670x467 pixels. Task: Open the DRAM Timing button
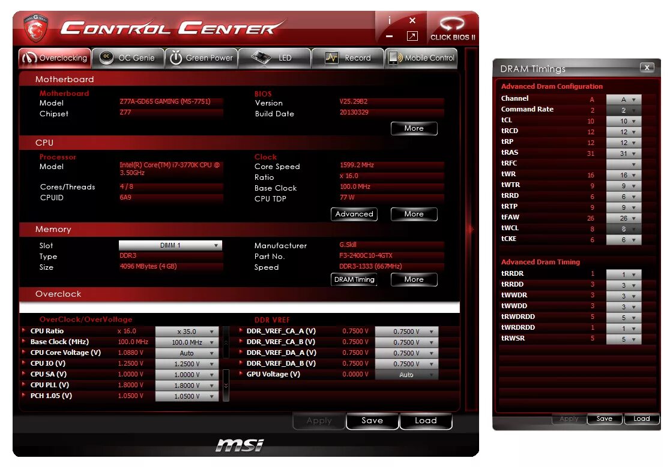tap(354, 279)
